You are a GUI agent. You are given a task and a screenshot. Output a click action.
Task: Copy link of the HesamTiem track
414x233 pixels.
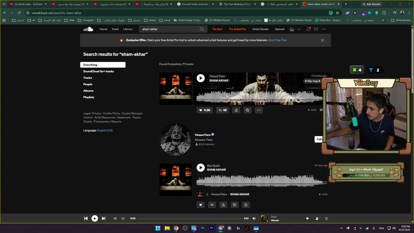coord(247,110)
